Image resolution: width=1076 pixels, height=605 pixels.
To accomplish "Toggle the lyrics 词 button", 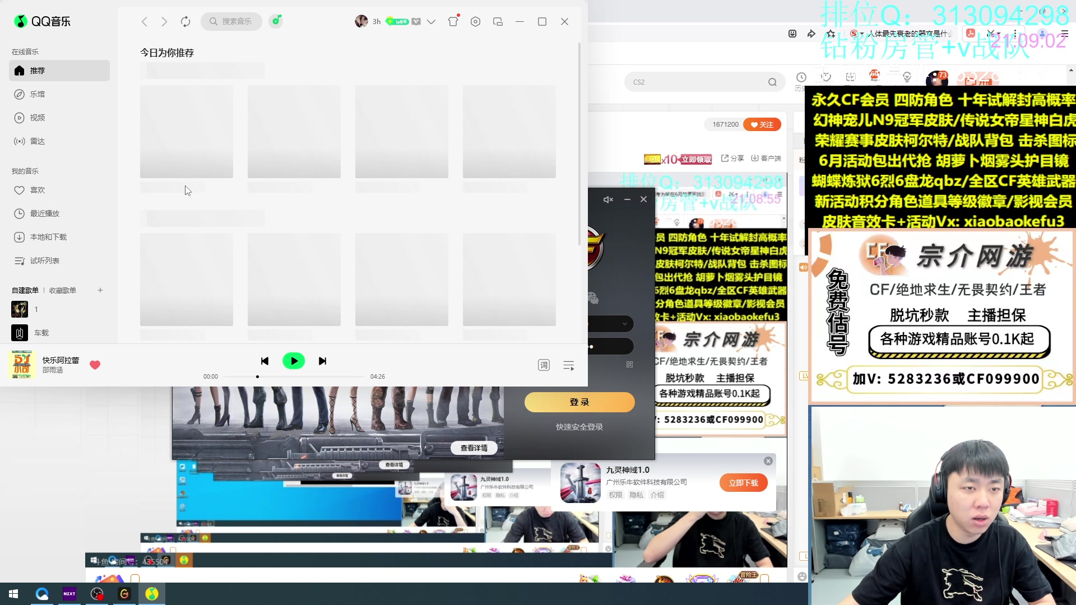I will pyautogui.click(x=544, y=365).
